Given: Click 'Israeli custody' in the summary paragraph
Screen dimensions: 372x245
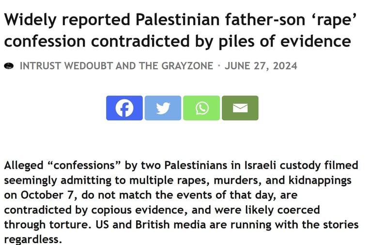Looking at the screenshot, I should [282, 165].
